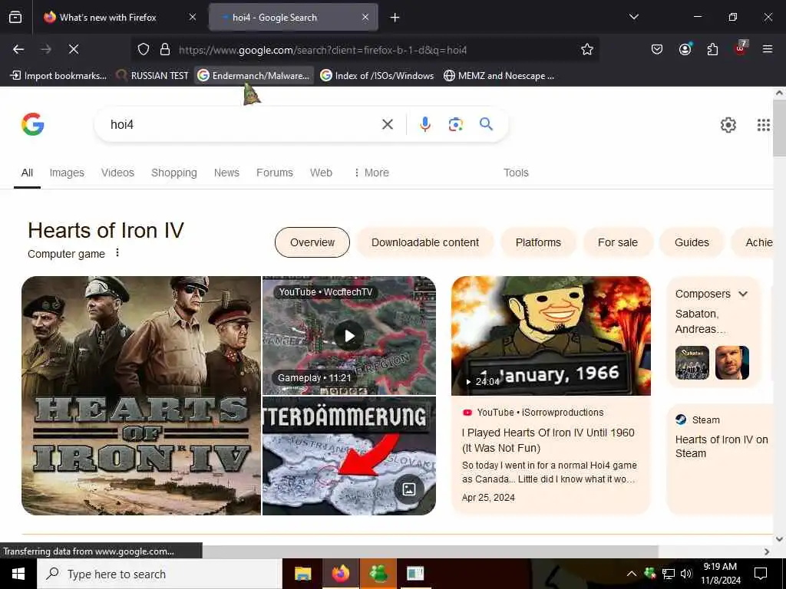The image size is (786, 589).
Task: Select the Guides chip
Action: tap(692, 242)
